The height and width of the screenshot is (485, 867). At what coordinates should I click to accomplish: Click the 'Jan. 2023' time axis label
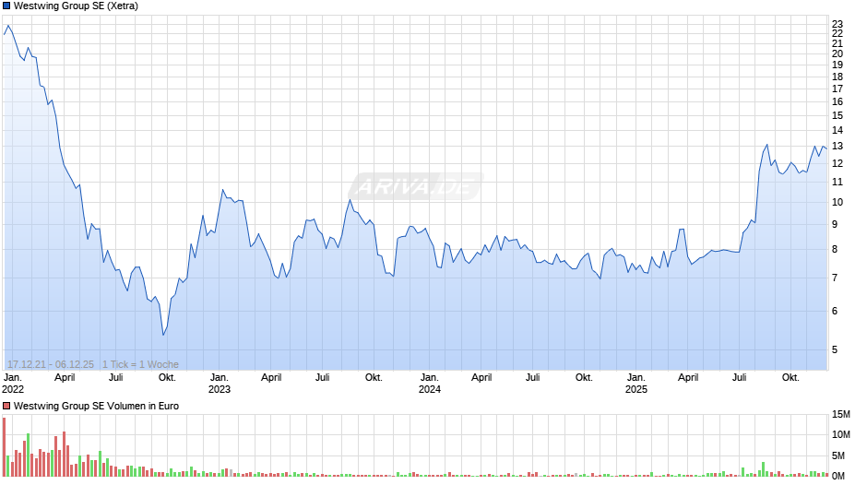(x=219, y=384)
